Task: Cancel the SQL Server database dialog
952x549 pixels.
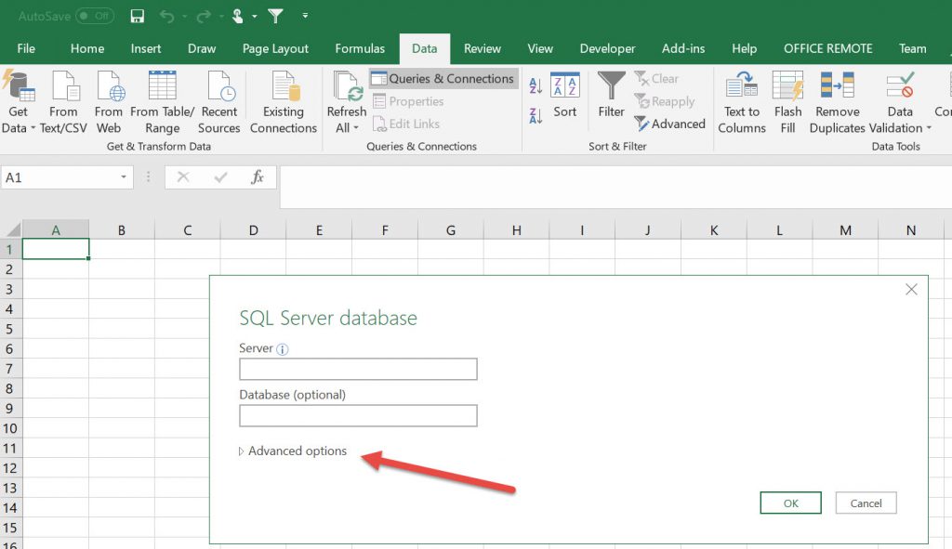Action: (x=866, y=503)
